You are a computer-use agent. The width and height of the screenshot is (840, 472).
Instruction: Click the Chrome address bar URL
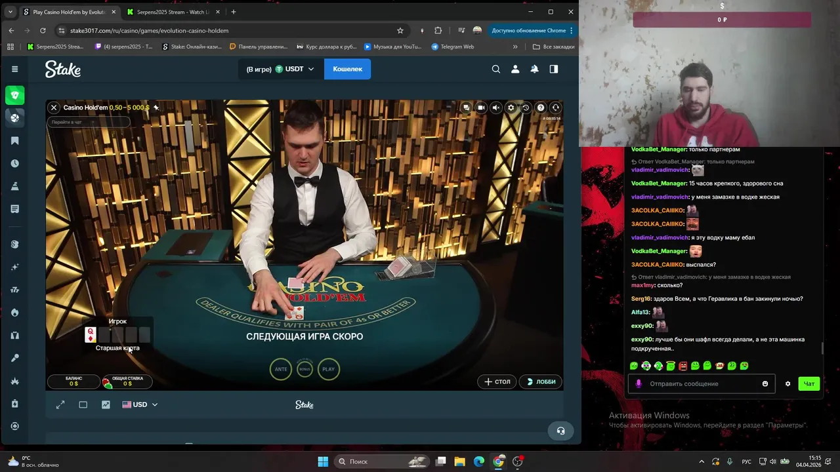pos(149,30)
